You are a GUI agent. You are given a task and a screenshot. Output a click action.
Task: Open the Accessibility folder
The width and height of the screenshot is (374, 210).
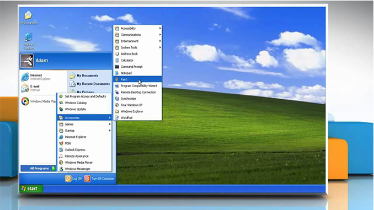pos(137,28)
